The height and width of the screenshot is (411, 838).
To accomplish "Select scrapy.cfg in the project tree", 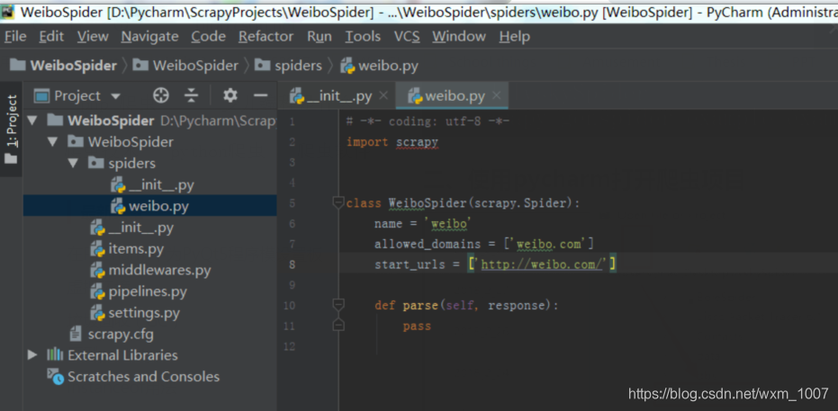I will click(112, 335).
